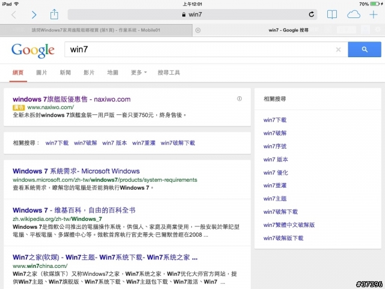This screenshot has width=385, height=289.
Task: Open the Share sheet icon
Action: pos(54,14)
